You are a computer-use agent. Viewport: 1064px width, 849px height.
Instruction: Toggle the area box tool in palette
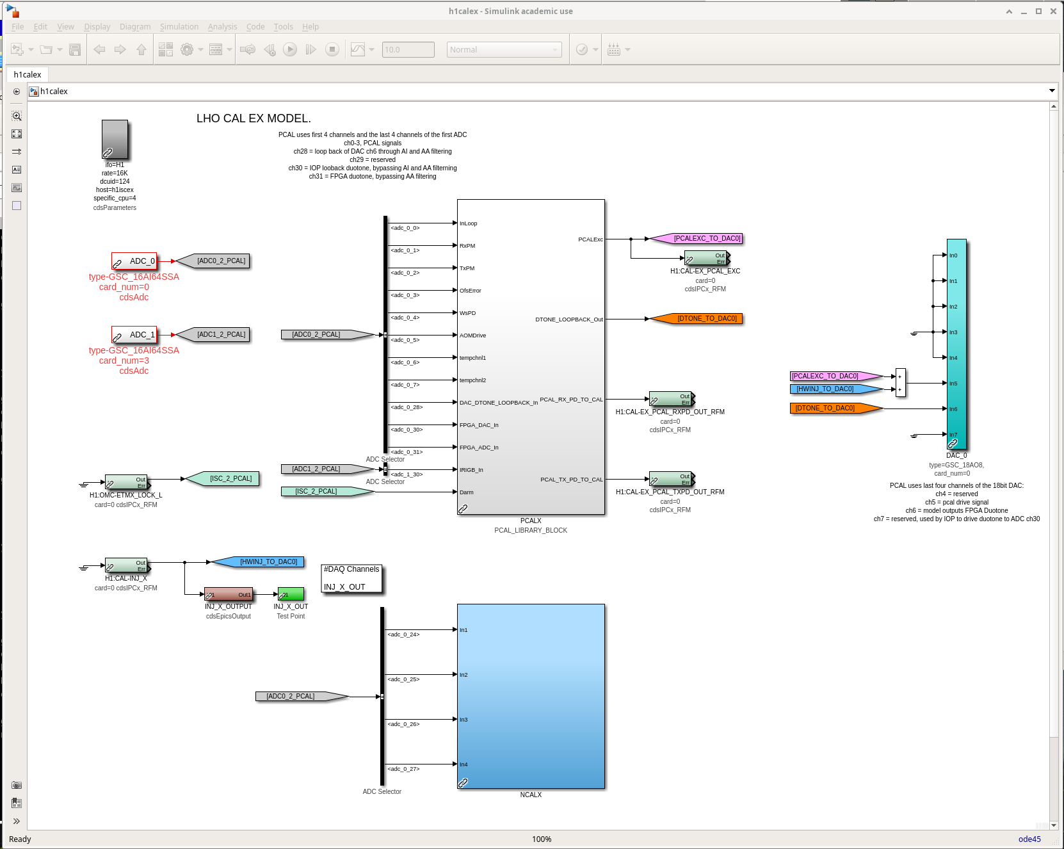(17, 206)
